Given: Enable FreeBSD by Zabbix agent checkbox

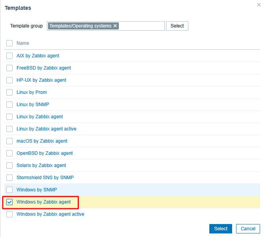Looking at the screenshot, I should (x=9, y=68).
